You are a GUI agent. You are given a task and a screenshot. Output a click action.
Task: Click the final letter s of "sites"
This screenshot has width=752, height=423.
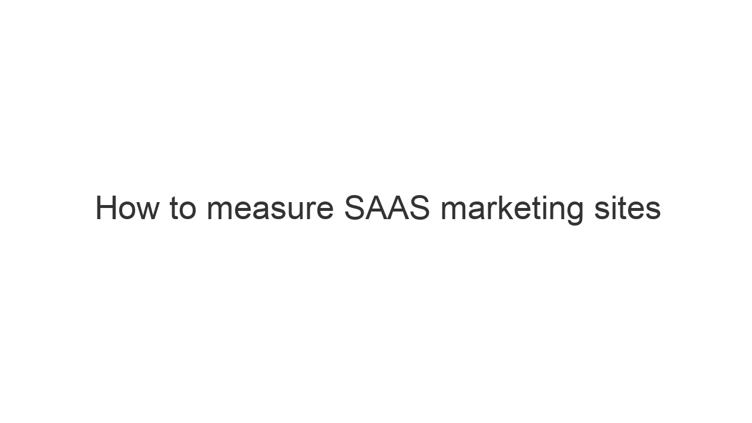654,210
